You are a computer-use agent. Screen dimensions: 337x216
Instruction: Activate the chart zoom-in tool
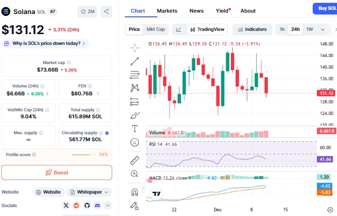pyautogui.click(x=135, y=174)
